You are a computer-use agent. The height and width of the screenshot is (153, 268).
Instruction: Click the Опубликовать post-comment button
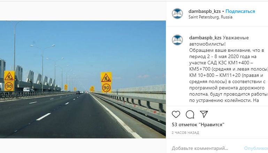[256, 148]
